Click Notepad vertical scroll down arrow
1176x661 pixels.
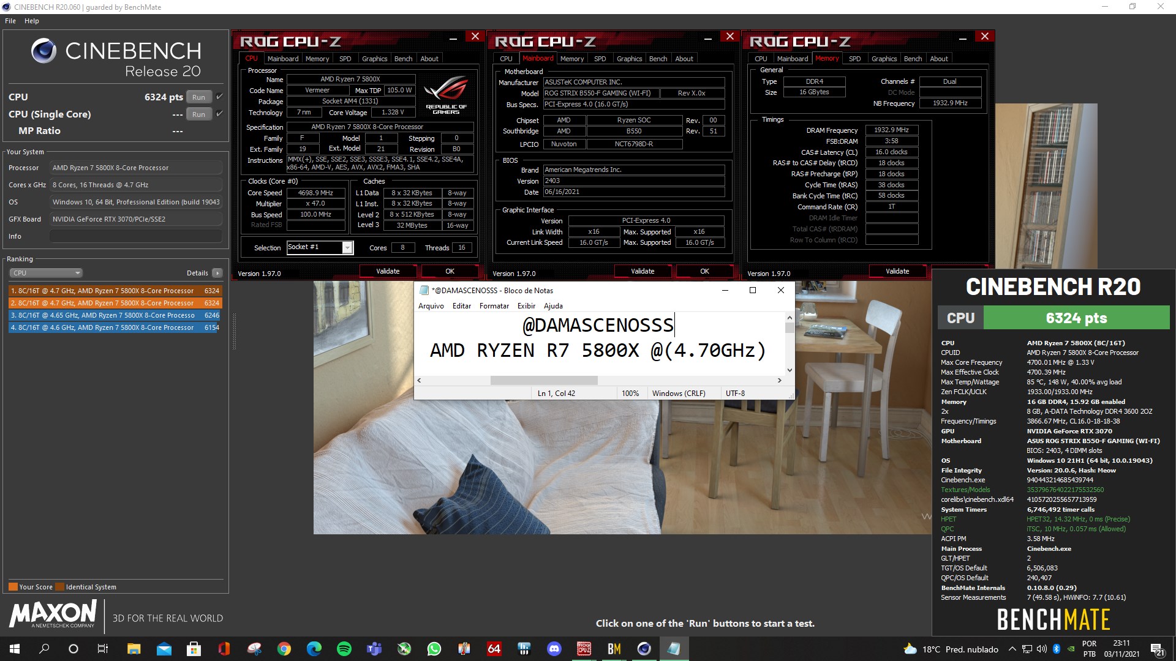click(790, 370)
